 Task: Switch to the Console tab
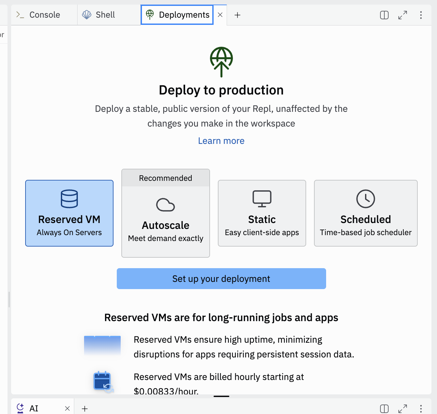pyautogui.click(x=39, y=15)
